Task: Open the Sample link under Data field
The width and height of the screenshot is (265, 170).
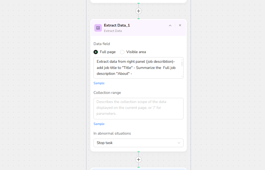Action: pyautogui.click(x=99, y=83)
